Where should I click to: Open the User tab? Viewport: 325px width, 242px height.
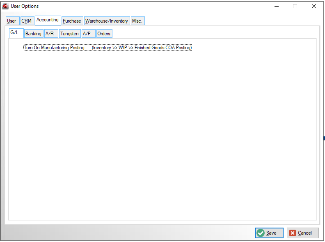[12, 21]
